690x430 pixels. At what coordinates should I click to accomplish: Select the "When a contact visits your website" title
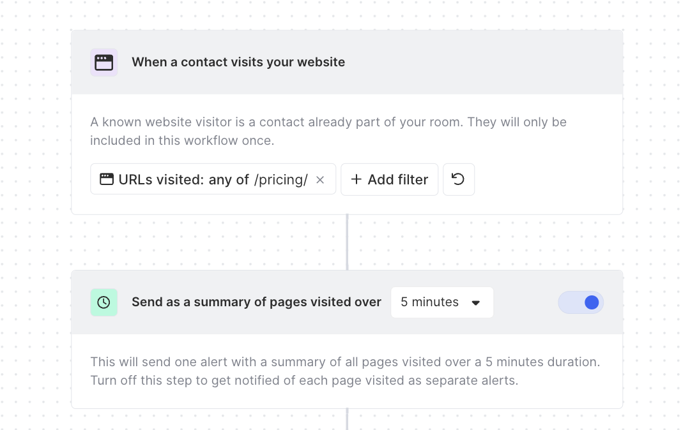[x=238, y=63]
